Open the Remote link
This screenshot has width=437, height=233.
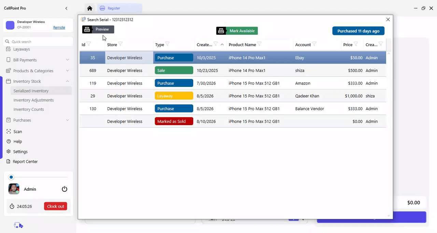[59, 27]
